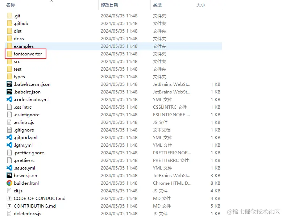Click text document icon of .gitignore
Screen dimensions: 282x217
(9, 130)
